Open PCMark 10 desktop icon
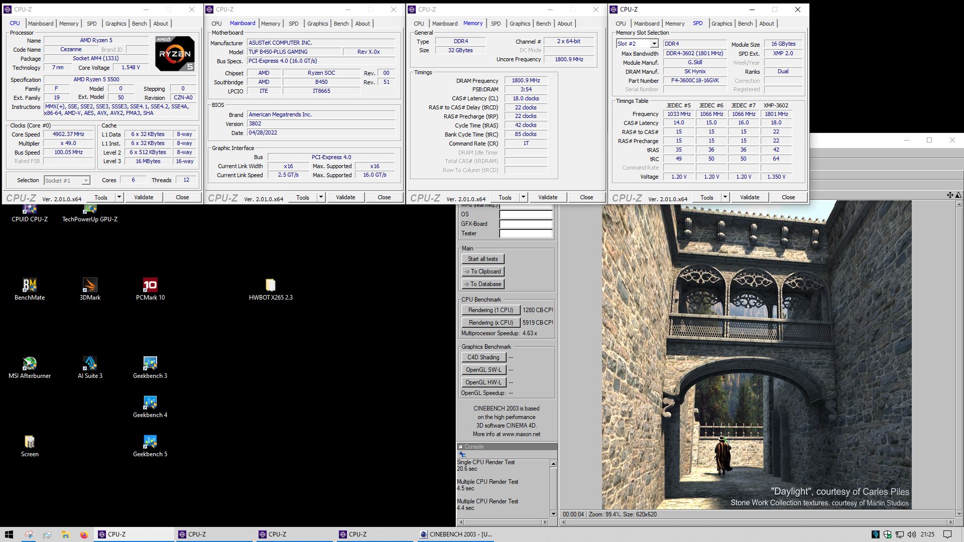 coord(150,290)
